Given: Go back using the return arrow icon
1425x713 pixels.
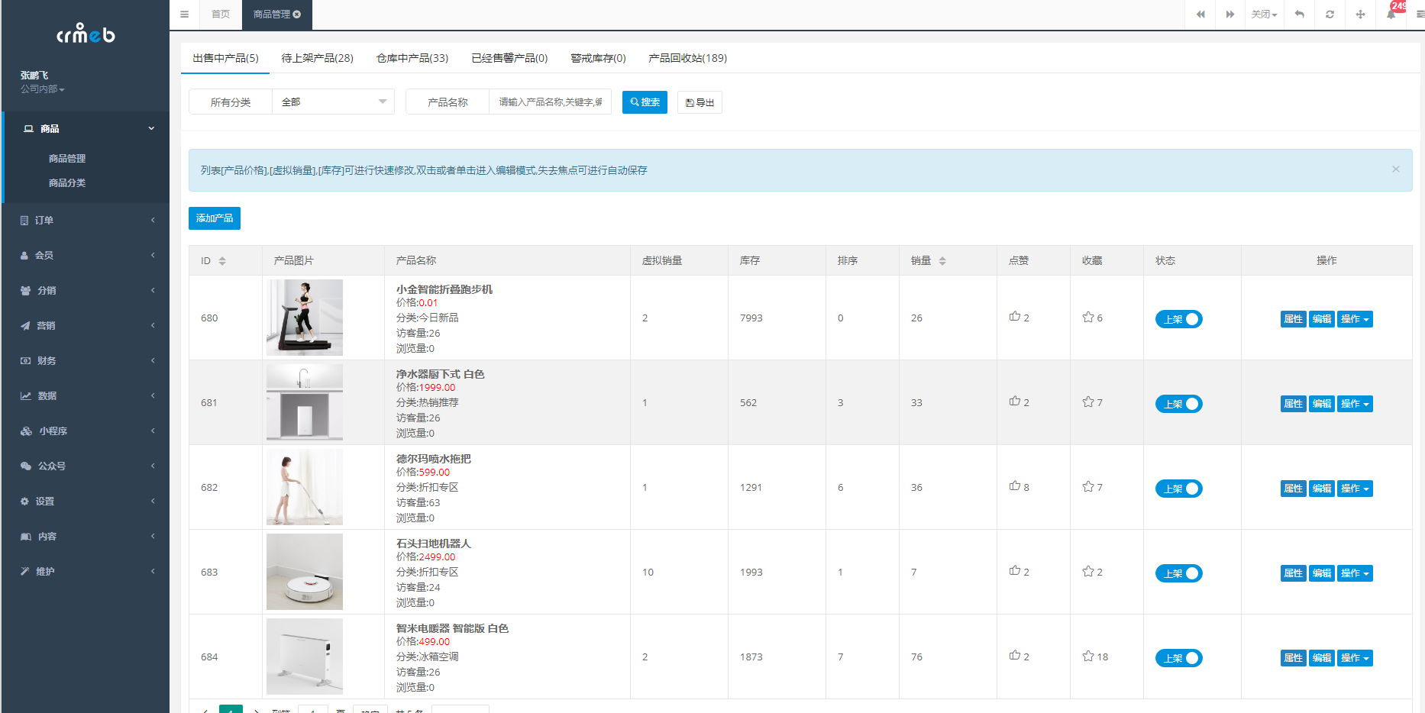Looking at the screenshot, I should [x=1300, y=15].
